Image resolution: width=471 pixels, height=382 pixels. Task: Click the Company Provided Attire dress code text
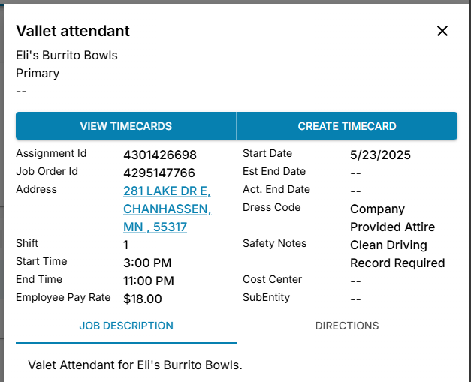pos(392,218)
